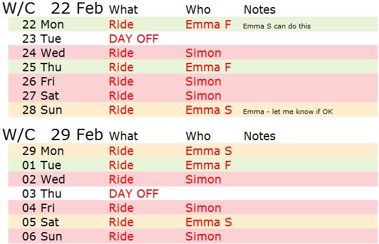
Task: Click 'DAY OFF' on the 03 Thu row
Action: (134, 194)
